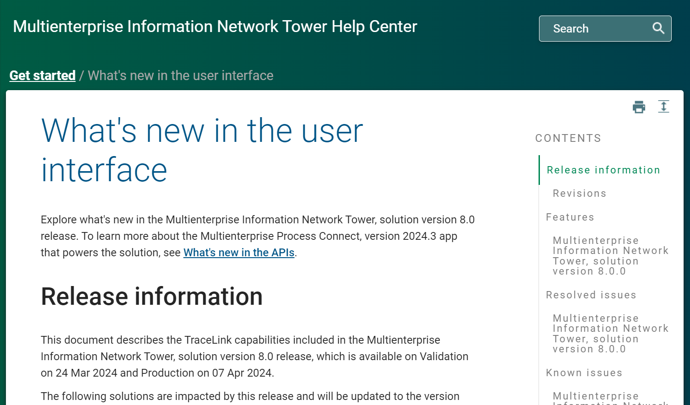The image size is (690, 405).
Task: Navigate to Known issues contents entry
Action: pos(584,373)
